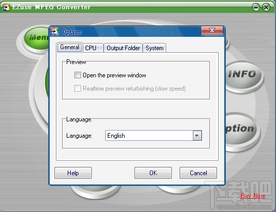Switch to the General tab
276x212 pixels.
(70, 47)
